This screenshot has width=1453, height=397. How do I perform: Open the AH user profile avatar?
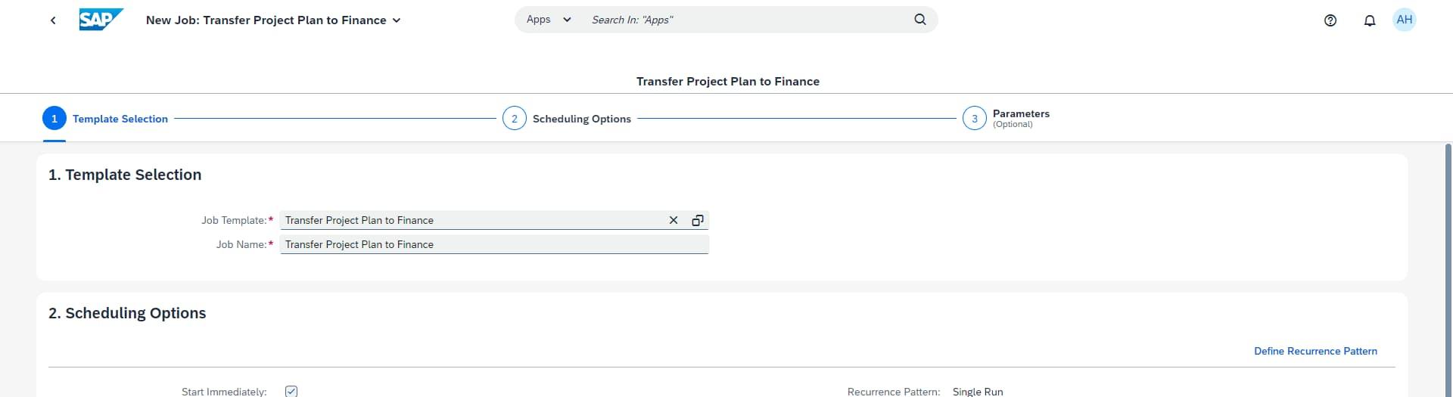pyautogui.click(x=1404, y=20)
